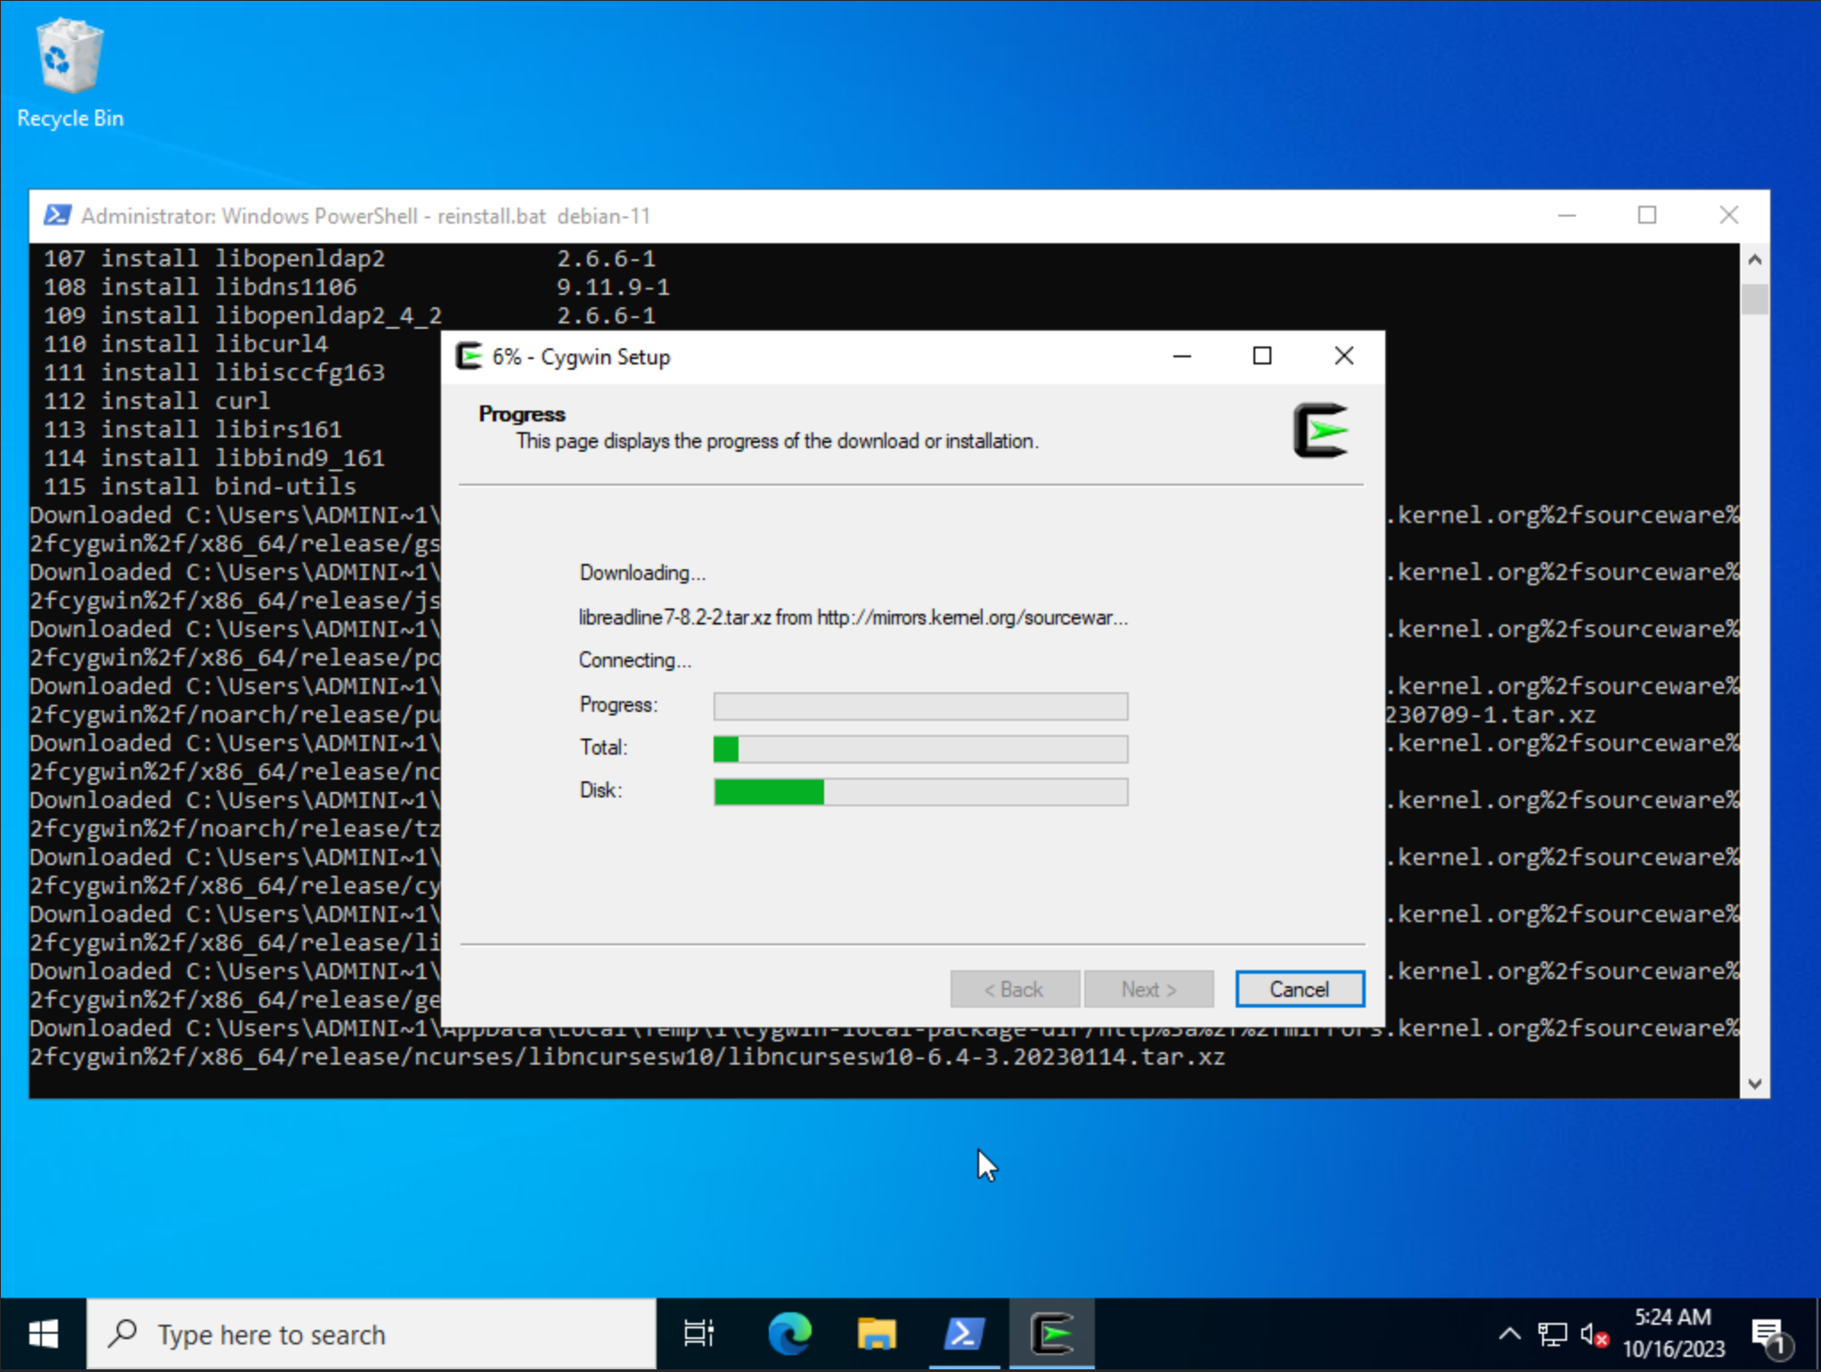Click the PowerShell scrollbar thumb
The width and height of the screenshot is (1821, 1372).
click(1754, 298)
